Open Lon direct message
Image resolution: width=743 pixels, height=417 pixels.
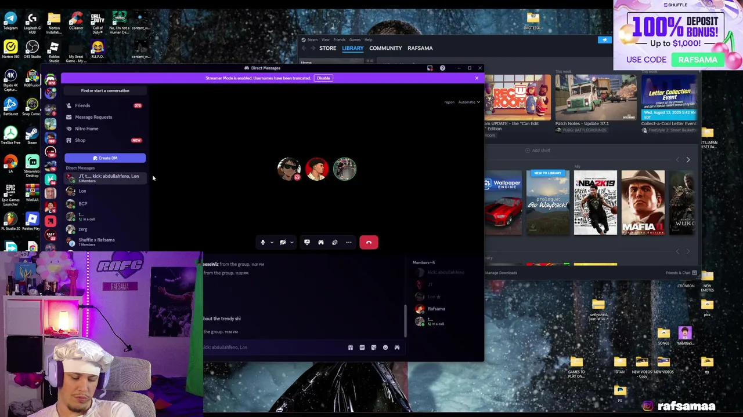[105, 191]
